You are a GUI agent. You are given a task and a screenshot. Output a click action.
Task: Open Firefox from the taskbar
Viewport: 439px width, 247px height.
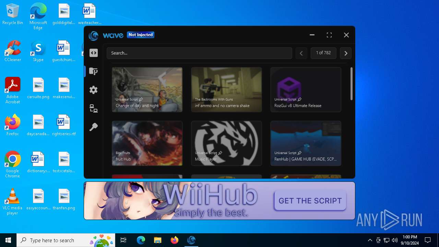tap(175, 240)
